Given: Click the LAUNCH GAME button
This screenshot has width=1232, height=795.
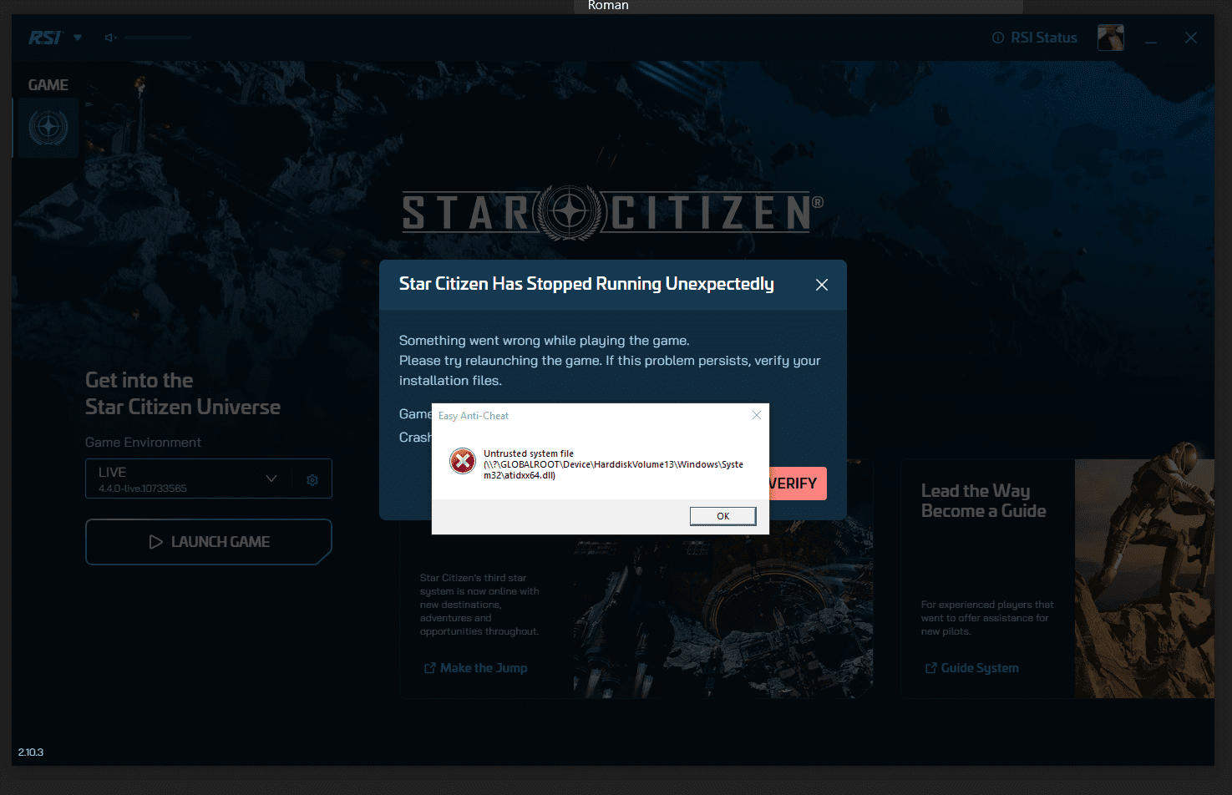Looking at the screenshot, I should pos(209,542).
